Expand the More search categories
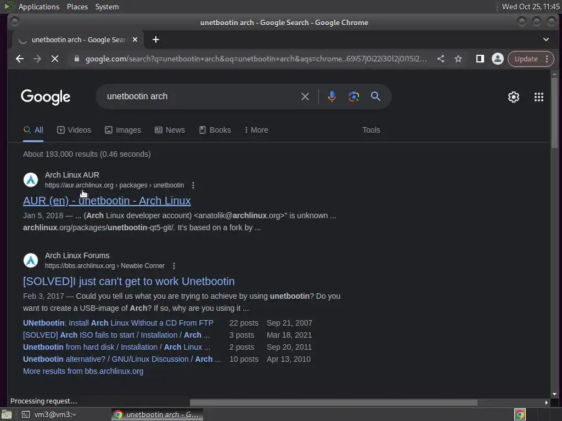This screenshot has width=562, height=421. pyautogui.click(x=256, y=130)
